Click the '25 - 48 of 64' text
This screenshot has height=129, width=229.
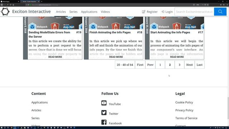125,64
